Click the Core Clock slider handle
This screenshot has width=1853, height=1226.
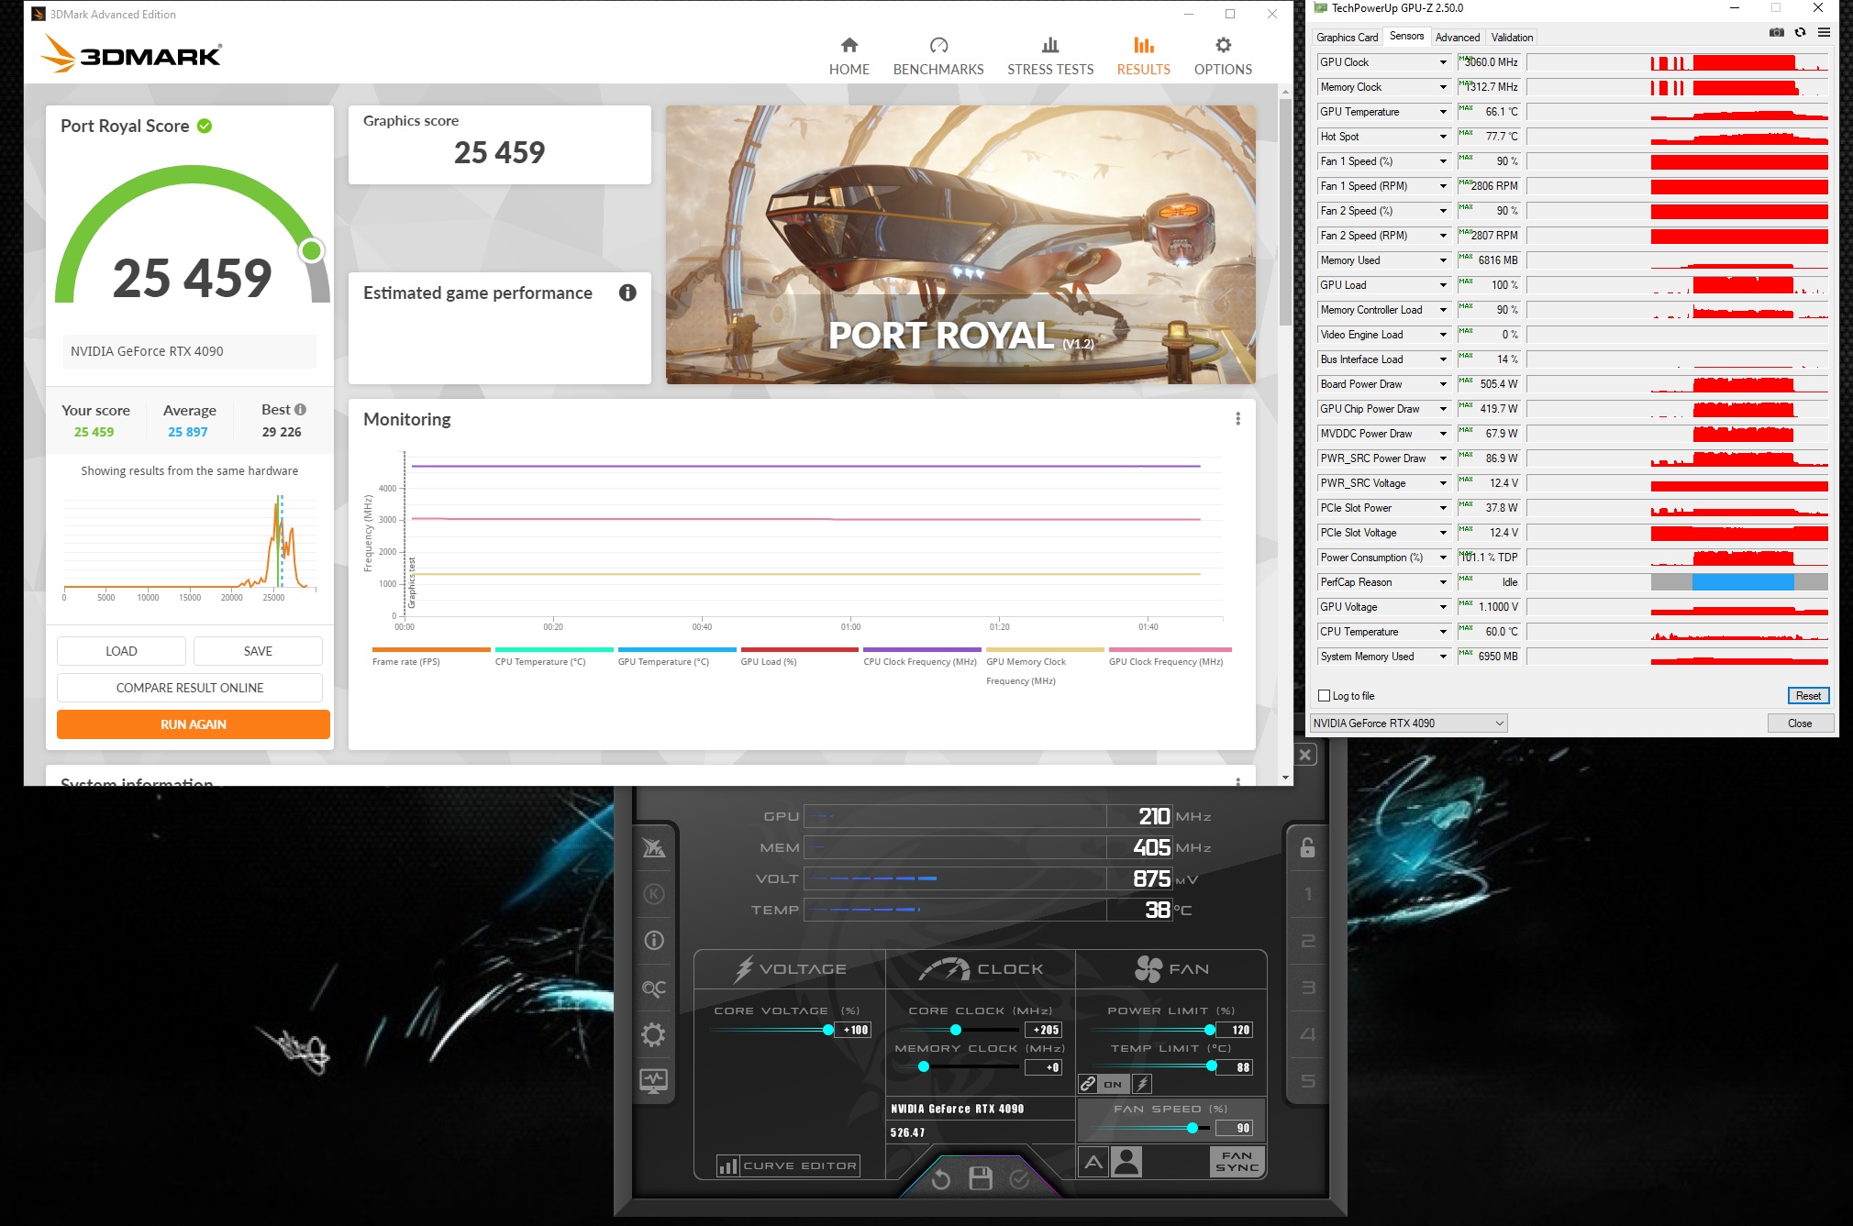956,1030
